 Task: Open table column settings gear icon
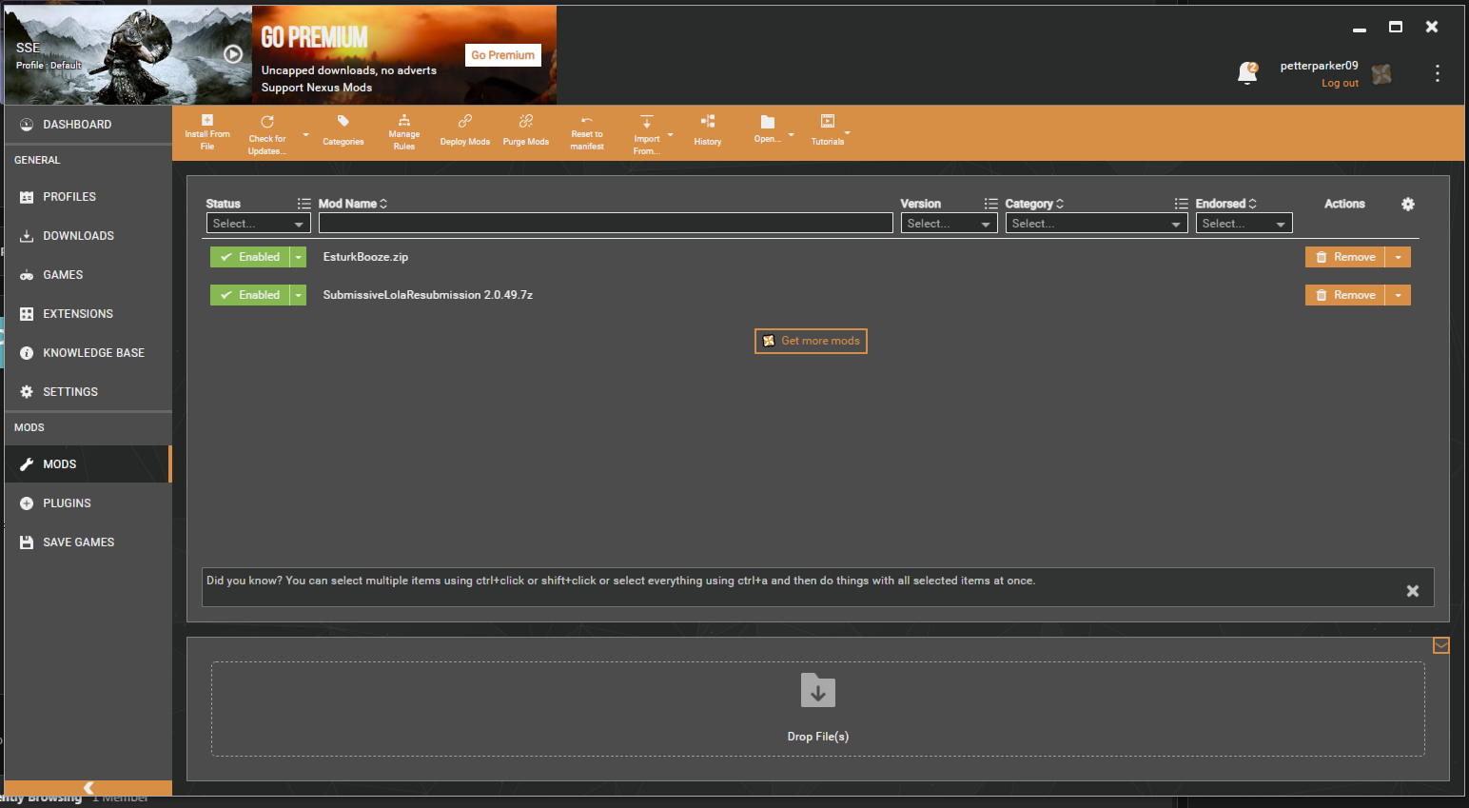point(1408,204)
